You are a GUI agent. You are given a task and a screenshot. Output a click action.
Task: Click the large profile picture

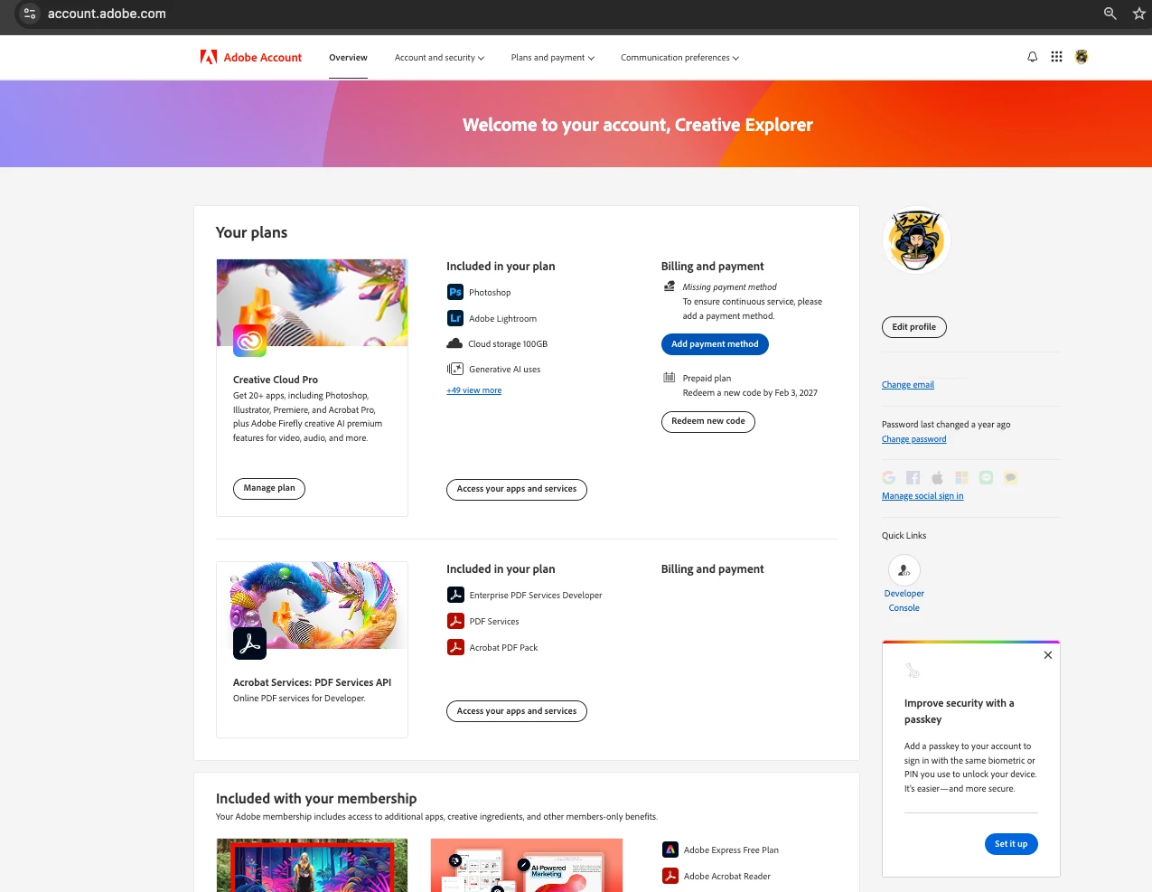click(916, 241)
